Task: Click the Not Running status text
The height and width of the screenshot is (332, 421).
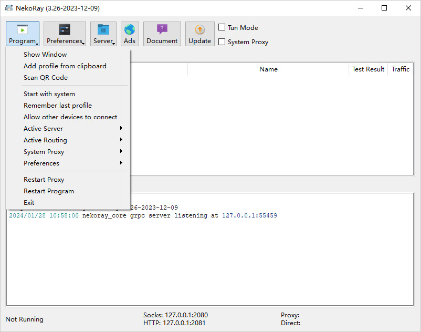Action: tap(25, 319)
